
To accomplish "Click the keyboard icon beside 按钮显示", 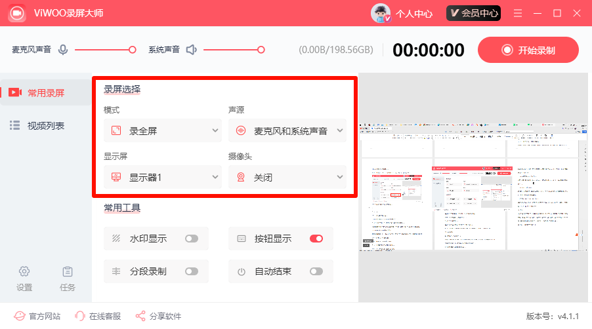I will [x=242, y=239].
